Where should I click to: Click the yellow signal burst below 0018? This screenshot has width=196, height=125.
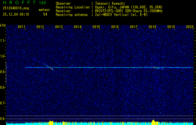point(155,122)
